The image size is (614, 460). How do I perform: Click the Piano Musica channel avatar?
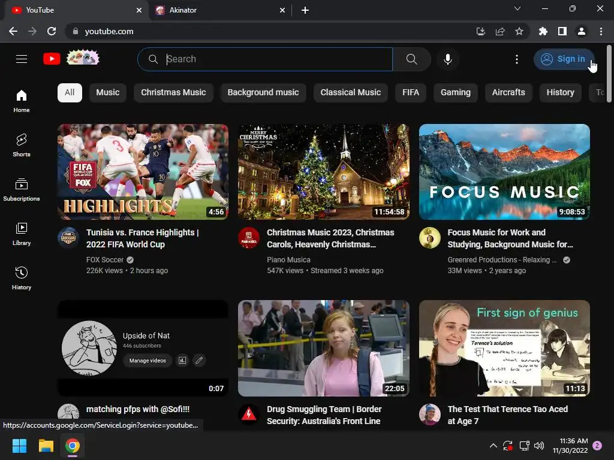[249, 237]
